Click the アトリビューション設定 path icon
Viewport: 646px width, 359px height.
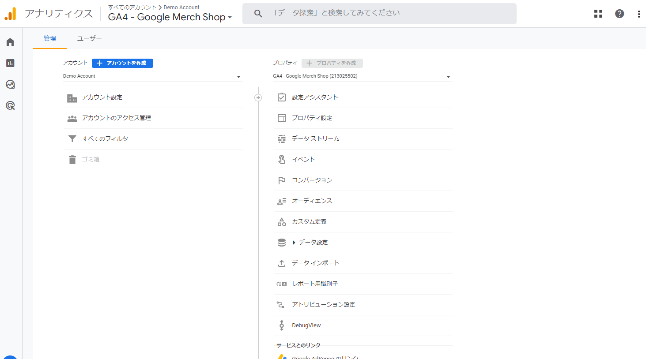pos(281,305)
